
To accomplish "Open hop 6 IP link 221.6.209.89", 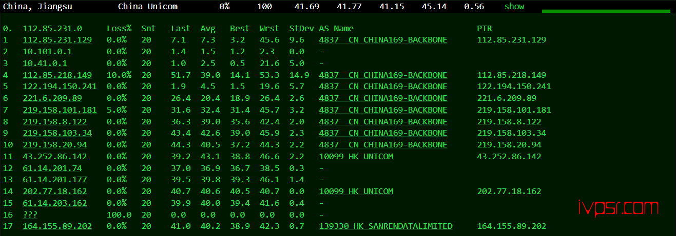I will tap(52, 98).
